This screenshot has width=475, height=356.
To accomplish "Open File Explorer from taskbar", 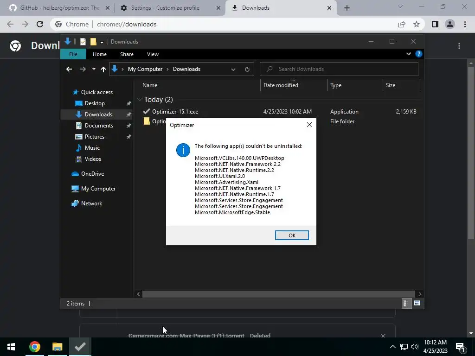I will pos(57,347).
